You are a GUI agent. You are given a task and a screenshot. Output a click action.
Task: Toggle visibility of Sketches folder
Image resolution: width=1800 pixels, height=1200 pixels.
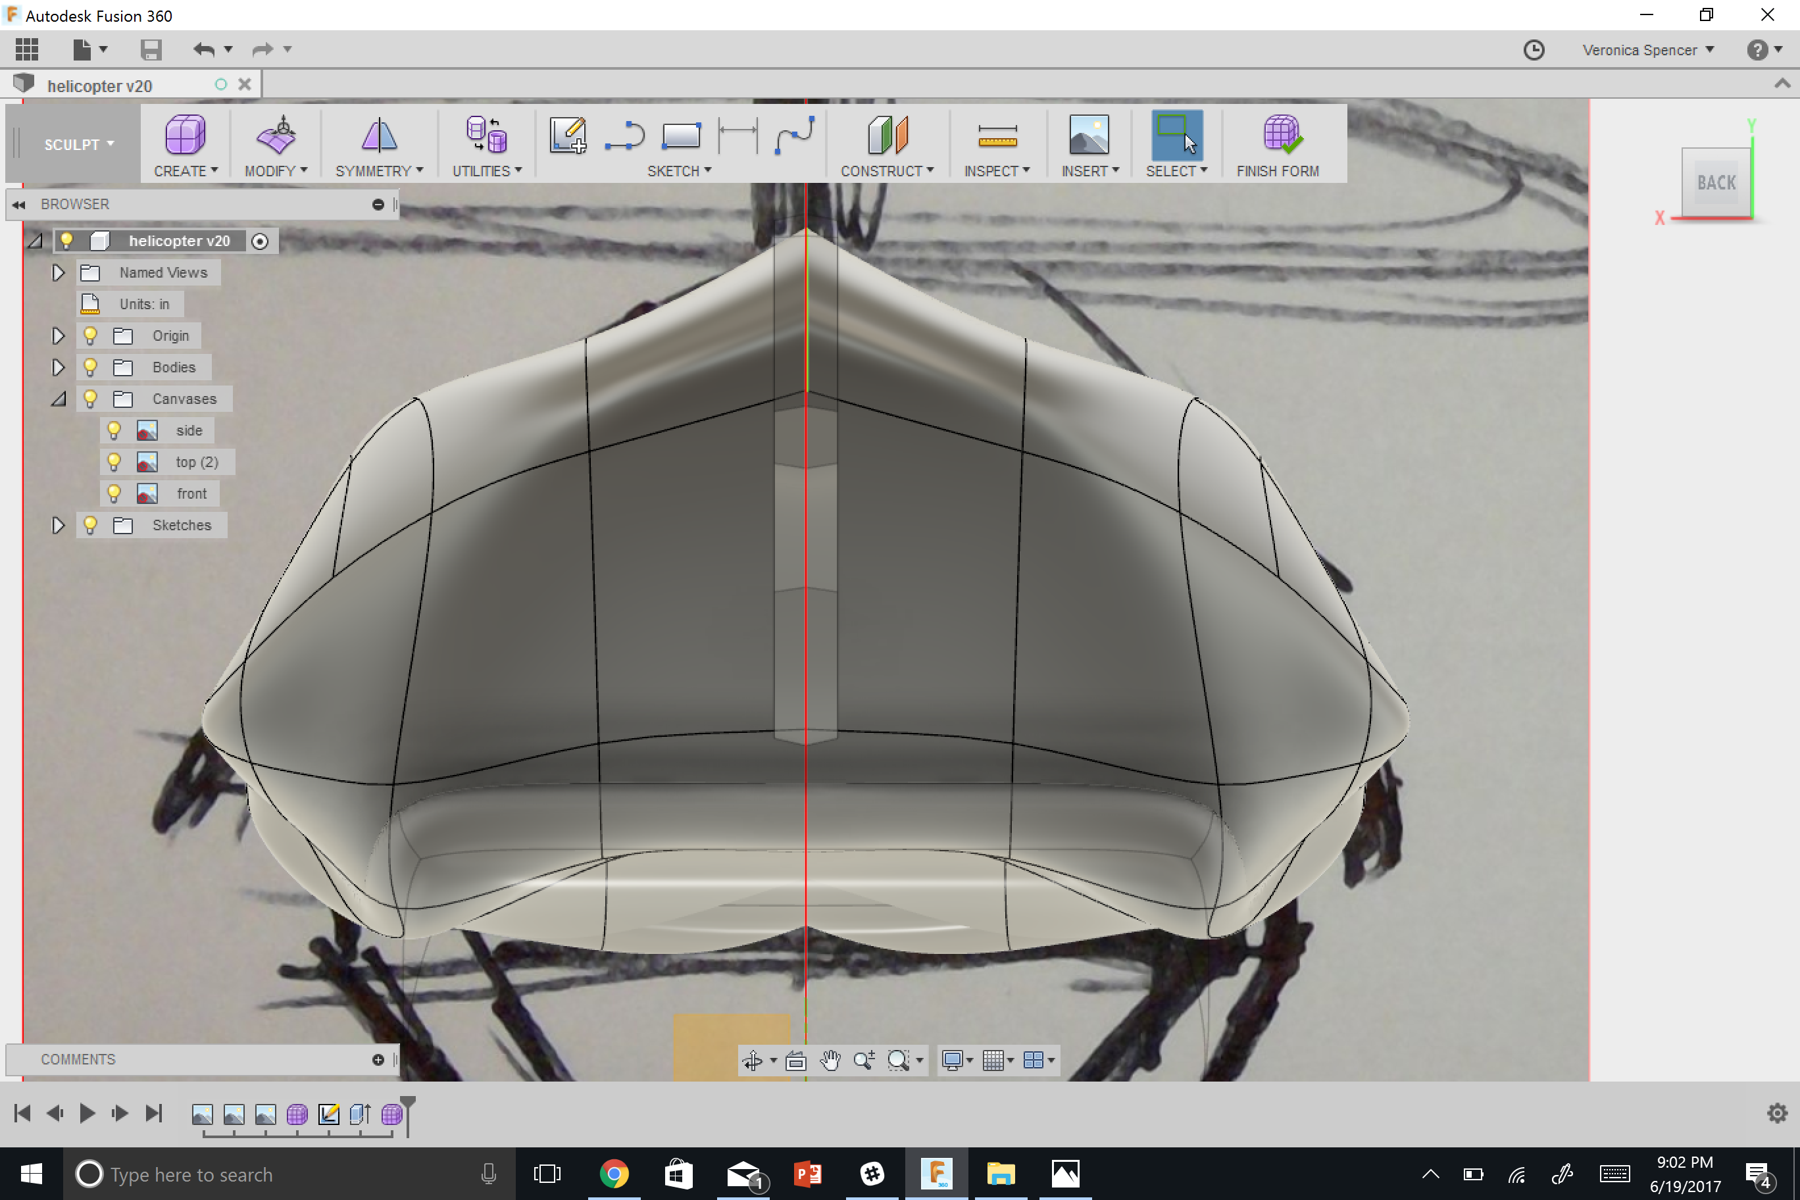click(89, 525)
